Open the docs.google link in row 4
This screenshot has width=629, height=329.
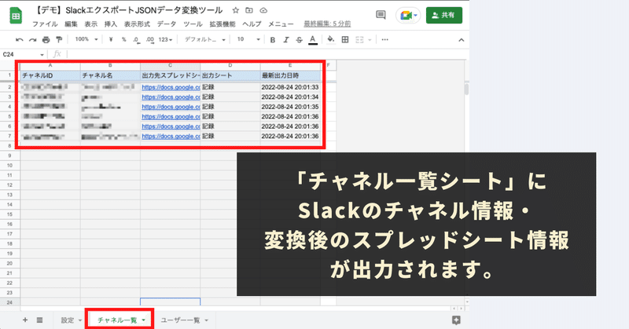171,107
